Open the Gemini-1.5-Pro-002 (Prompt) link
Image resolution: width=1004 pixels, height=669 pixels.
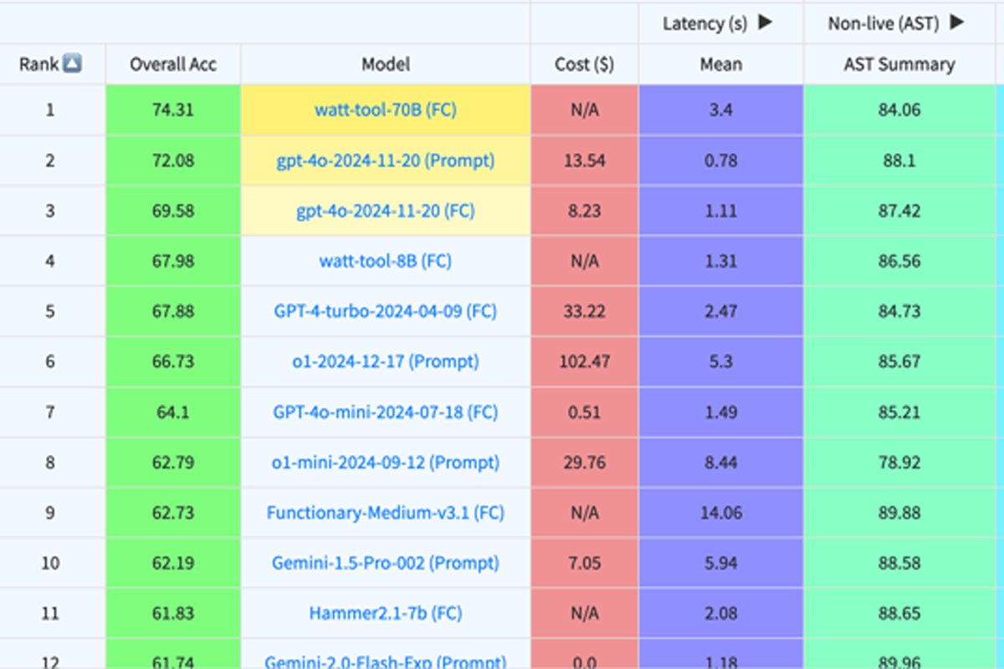coord(386,563)
